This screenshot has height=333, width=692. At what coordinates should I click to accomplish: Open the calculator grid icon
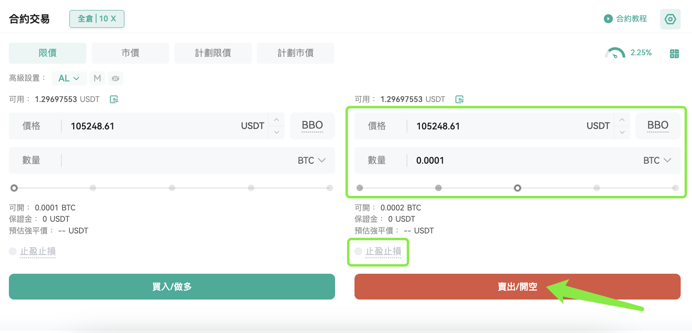click(x=674, y=54)
